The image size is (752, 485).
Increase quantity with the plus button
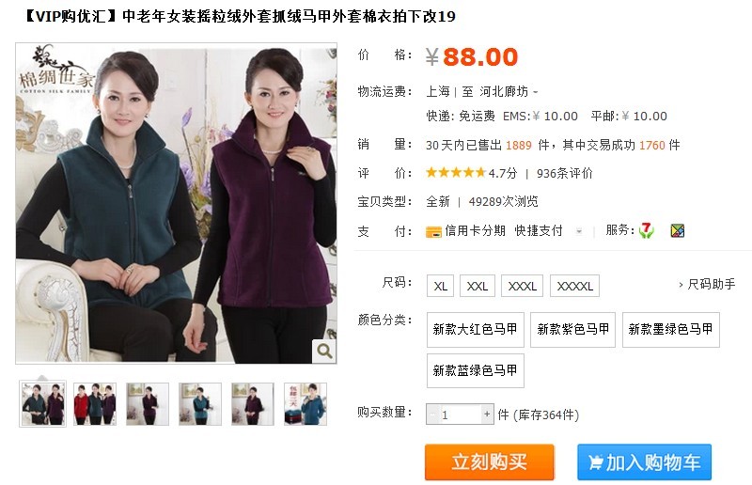(x=487, y=414)
